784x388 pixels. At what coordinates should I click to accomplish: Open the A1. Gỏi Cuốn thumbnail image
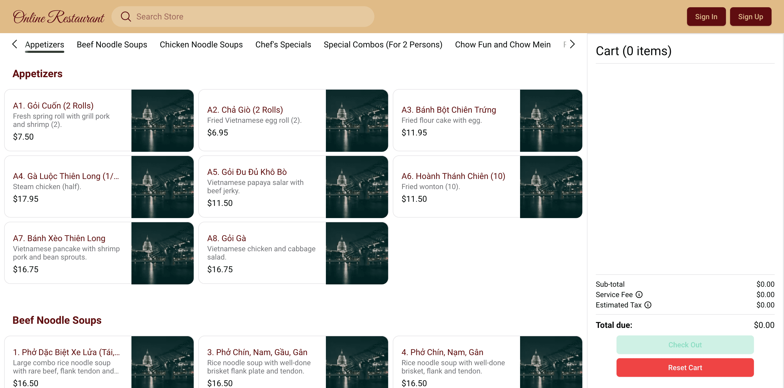point(162,120)
